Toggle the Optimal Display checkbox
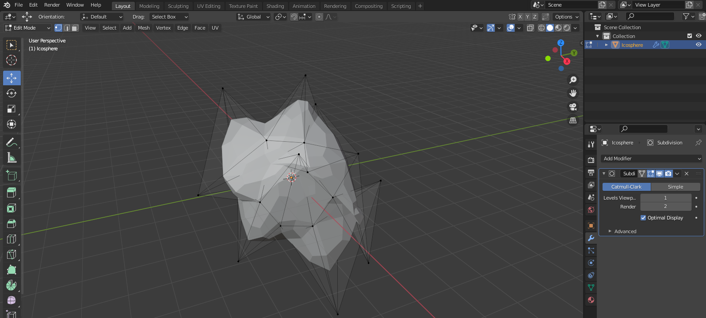The width and height of the screenshot is (706, 318). pyautogui.click(x=643, y=218)
